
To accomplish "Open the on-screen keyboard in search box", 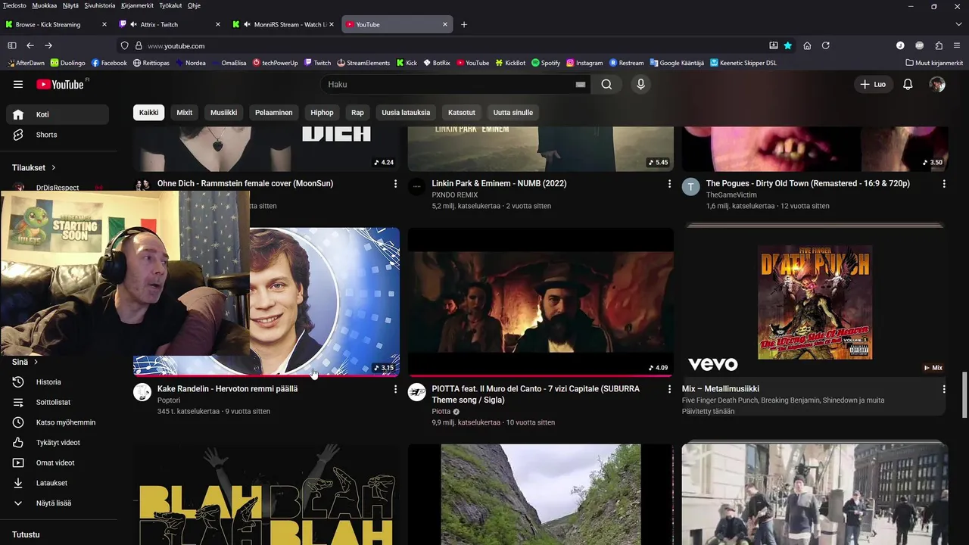I will point(581,85).
